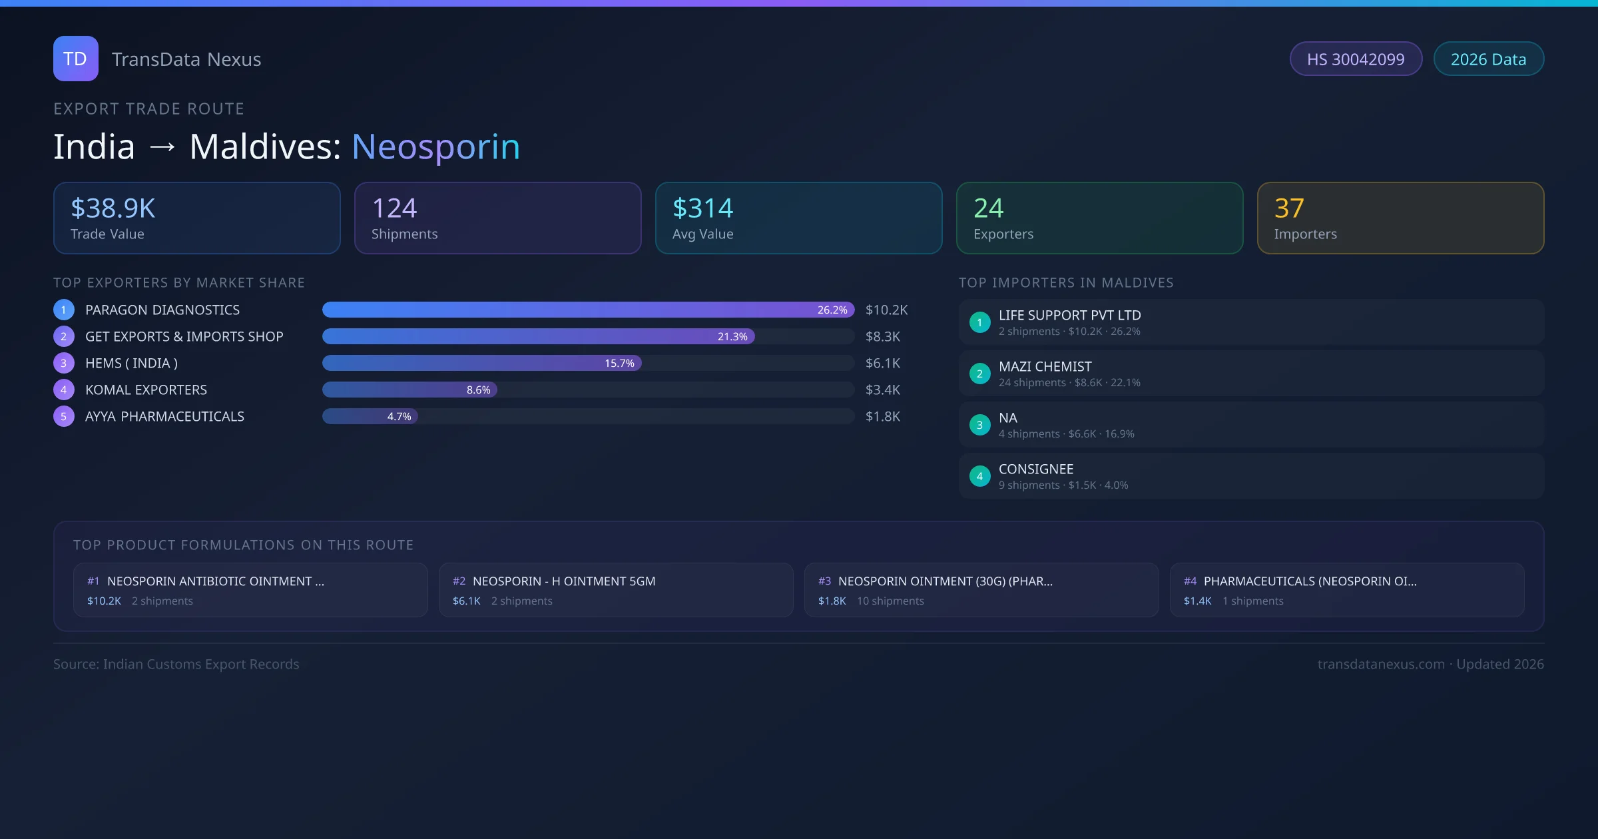Click green rank 2 badge for Mazi Chemist
Image resolution: width=1598 pixels, height=839 pixels.
tap(979, 374)
